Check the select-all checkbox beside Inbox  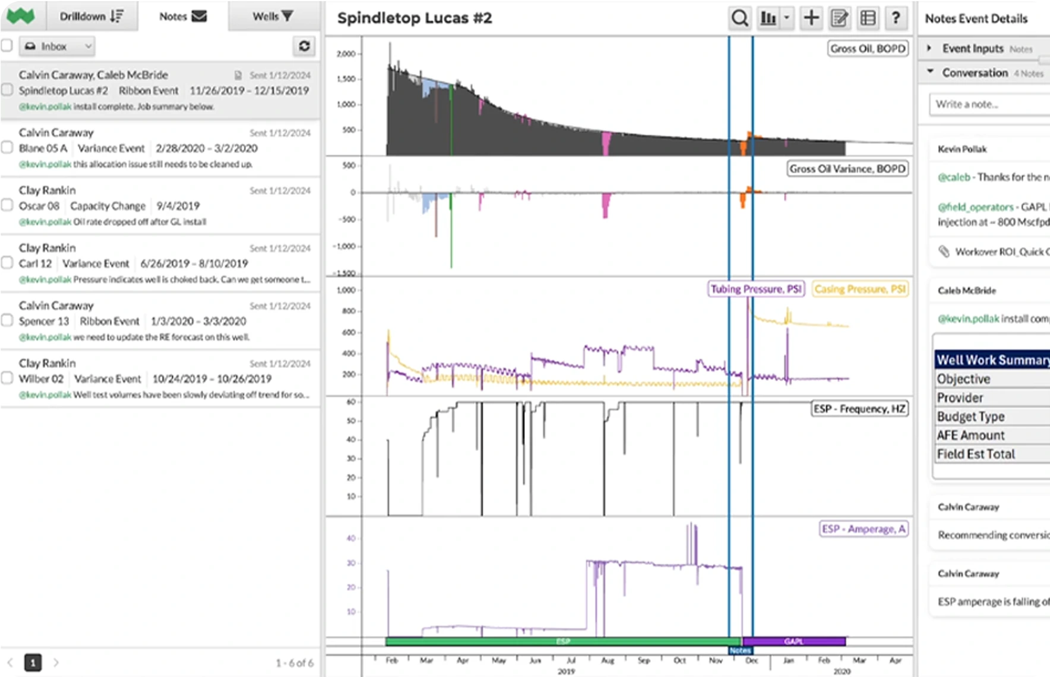click(x=7, y=46)
